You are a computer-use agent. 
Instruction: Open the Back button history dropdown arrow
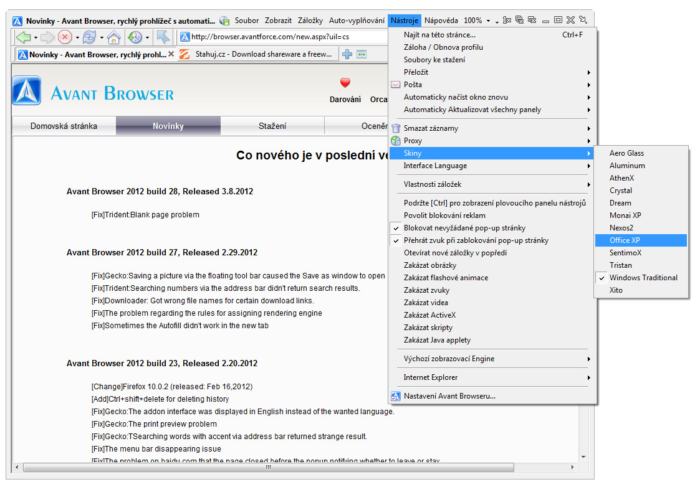coord(36,37)
